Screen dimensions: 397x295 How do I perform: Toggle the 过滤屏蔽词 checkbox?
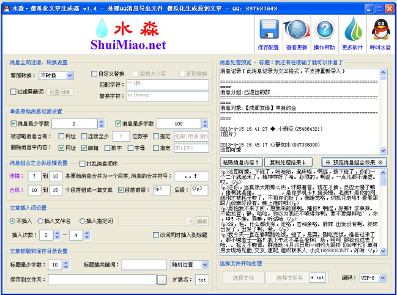pos(13,92)
